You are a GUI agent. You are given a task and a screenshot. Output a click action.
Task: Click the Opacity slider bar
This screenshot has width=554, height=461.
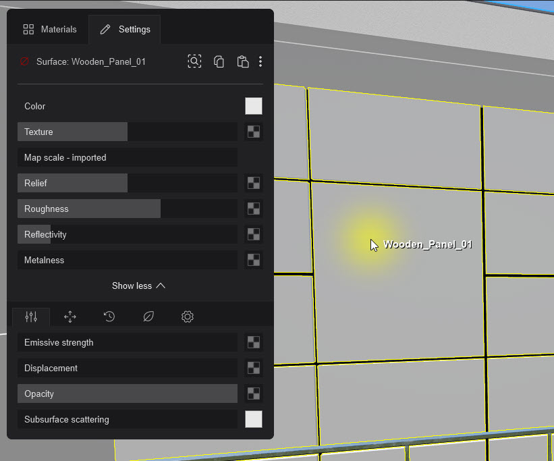click(x=127, y=394)
